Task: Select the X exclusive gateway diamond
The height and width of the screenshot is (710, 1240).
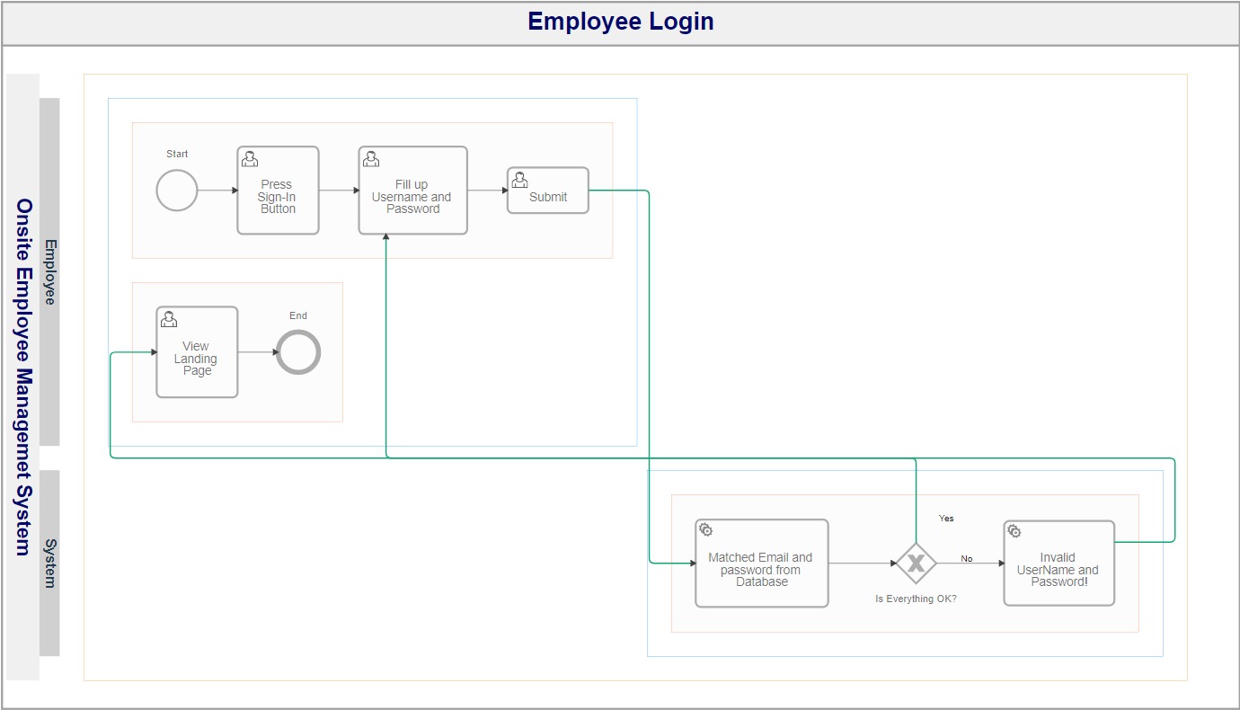Action: 916,564
